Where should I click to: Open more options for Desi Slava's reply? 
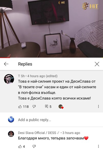[98, 146]
